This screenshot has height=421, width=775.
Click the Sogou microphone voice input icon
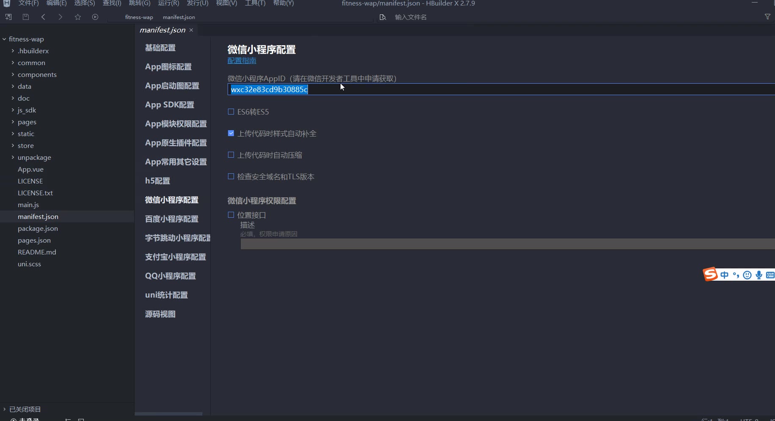pyautogui.click(x=759, y=275)
